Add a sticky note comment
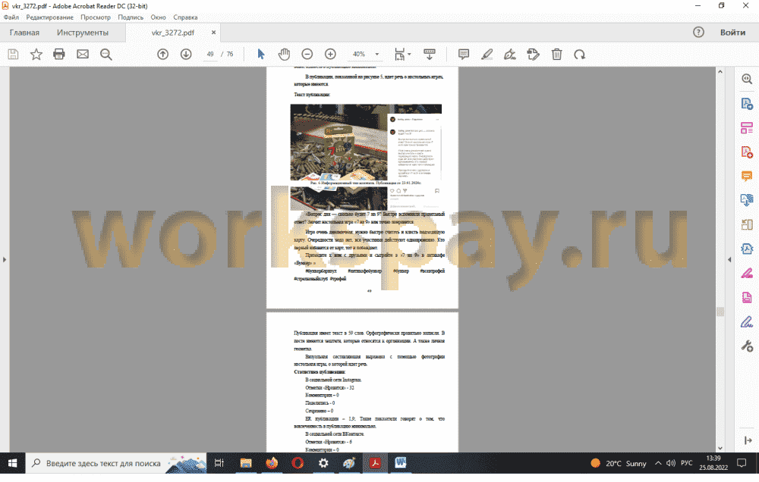 coord(464,54)
